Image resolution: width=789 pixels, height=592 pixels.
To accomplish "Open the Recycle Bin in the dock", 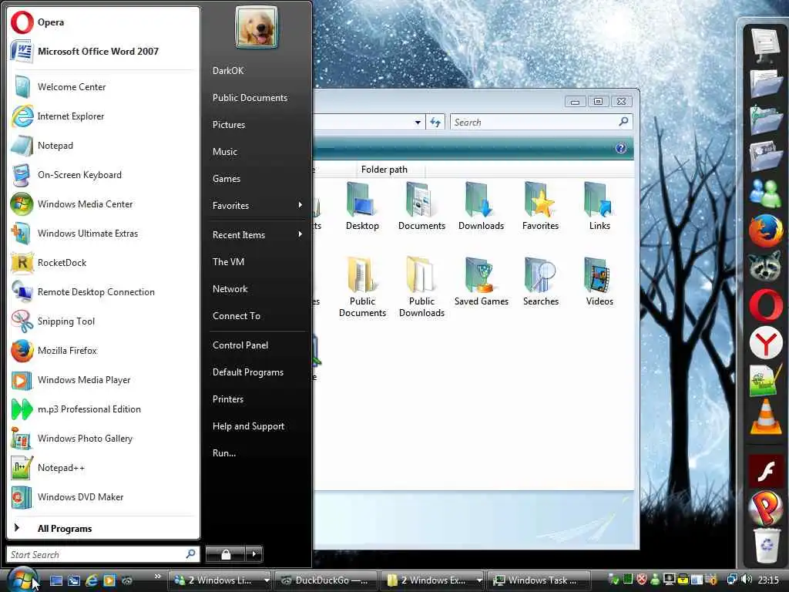I will pyautogui.click(x=767, y=546).
